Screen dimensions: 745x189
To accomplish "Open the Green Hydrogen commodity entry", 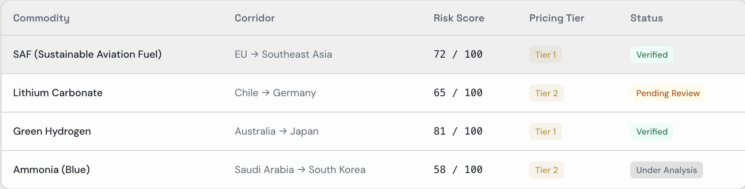I will tap(52, 131).
